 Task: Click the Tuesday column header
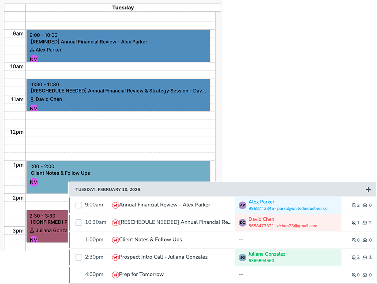pos(123,8)
